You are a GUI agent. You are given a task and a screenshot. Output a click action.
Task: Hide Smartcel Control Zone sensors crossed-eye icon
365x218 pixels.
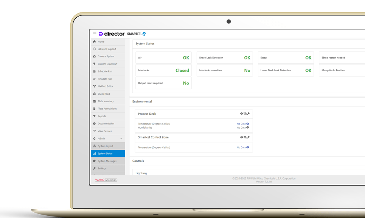coord(245,137)
